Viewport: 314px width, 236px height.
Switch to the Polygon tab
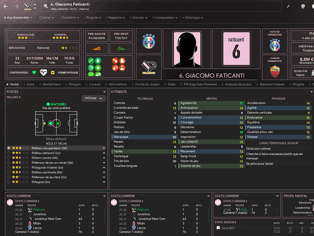click(75, 84)
